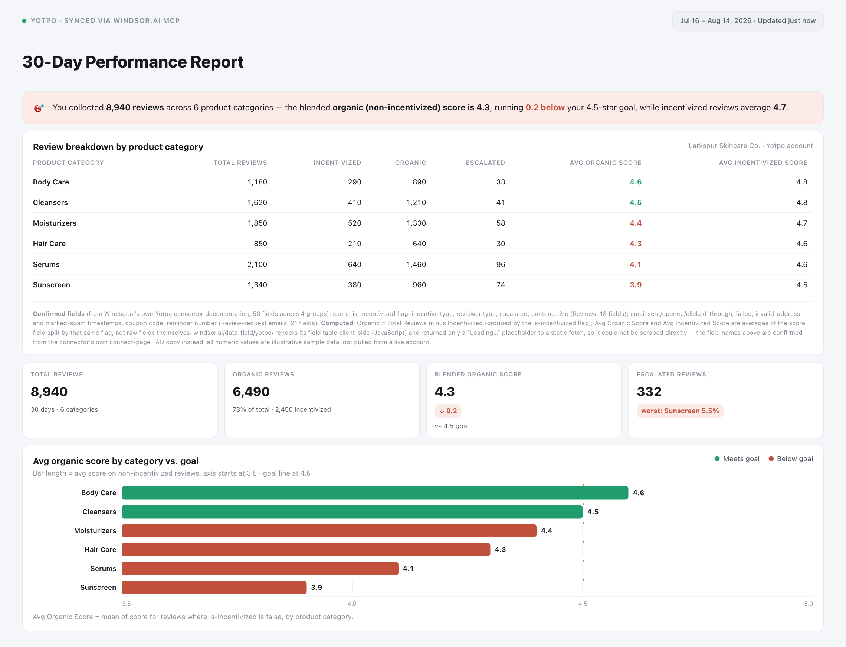Click the 4.5 goal axis label
This screenshot has width=846, height=647.
click(583, 604)
